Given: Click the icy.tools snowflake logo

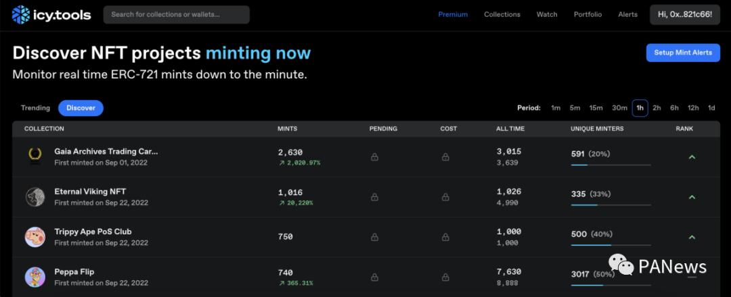Looking at the screenshot, I should pos(21,14).
